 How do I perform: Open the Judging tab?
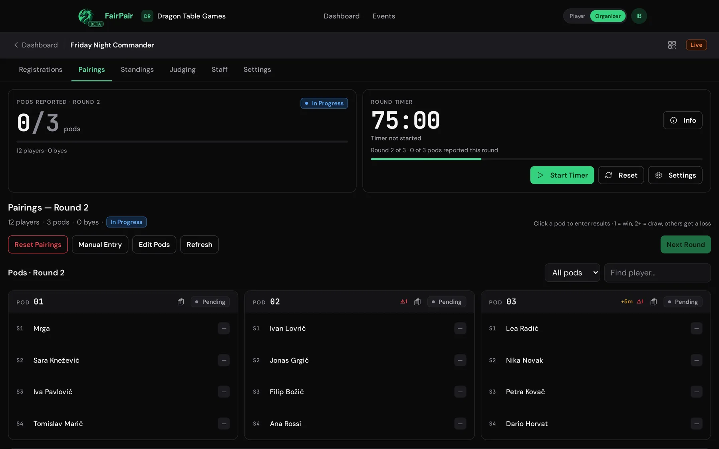click(x=183, y=69)
